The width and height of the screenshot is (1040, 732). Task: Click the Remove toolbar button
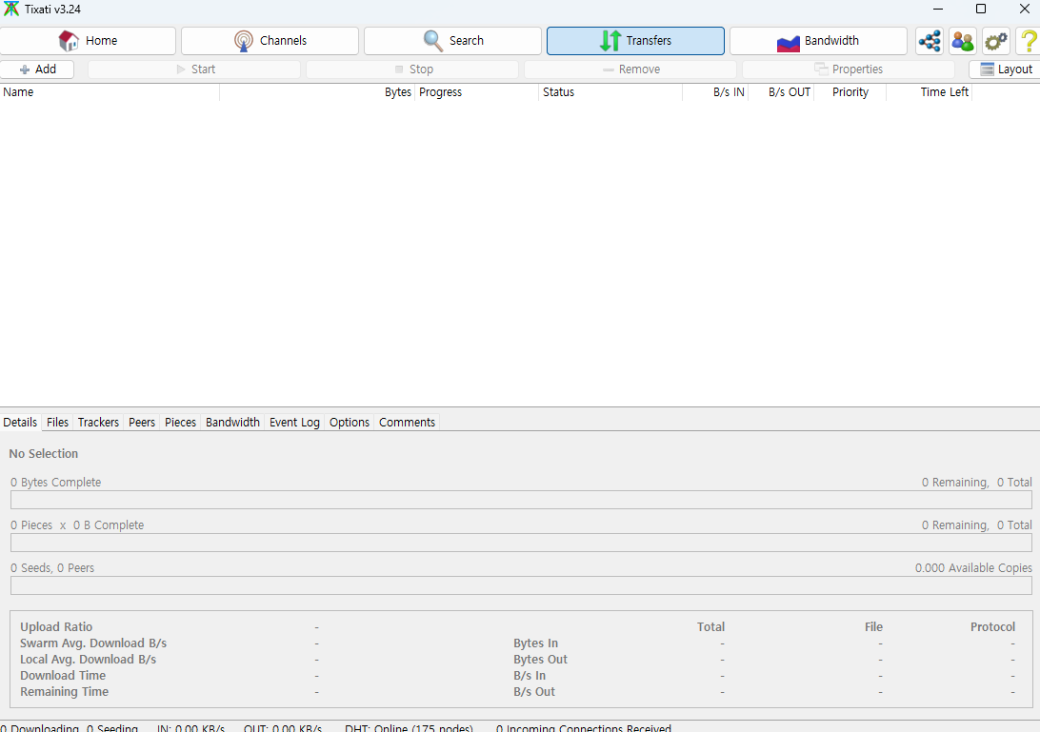click(630, 69)
